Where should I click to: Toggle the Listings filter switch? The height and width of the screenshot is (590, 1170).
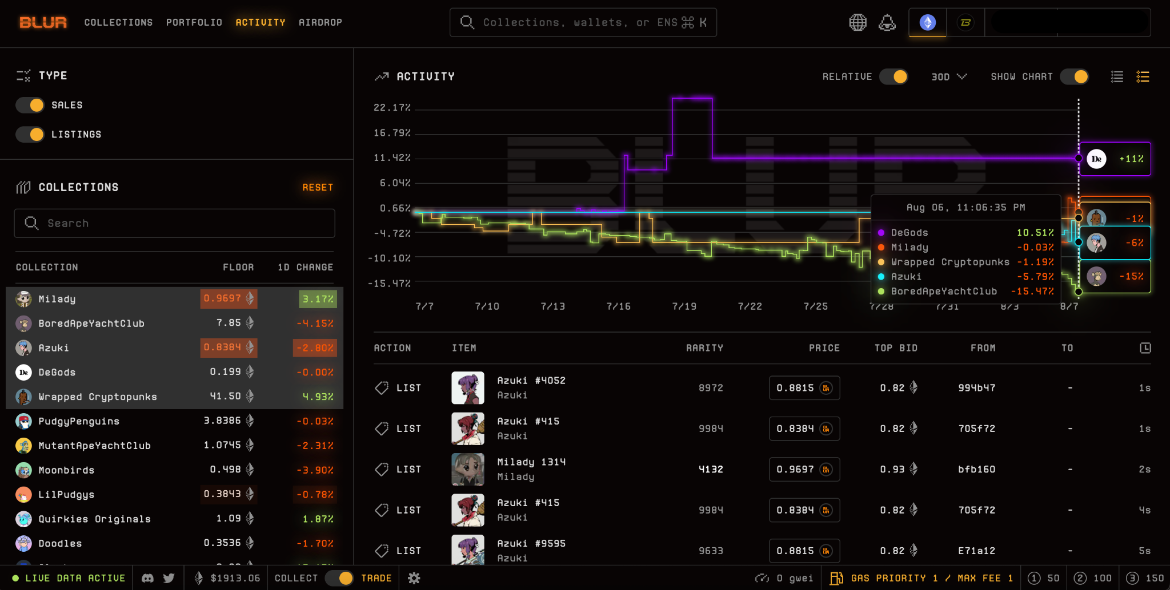point(30,134)
